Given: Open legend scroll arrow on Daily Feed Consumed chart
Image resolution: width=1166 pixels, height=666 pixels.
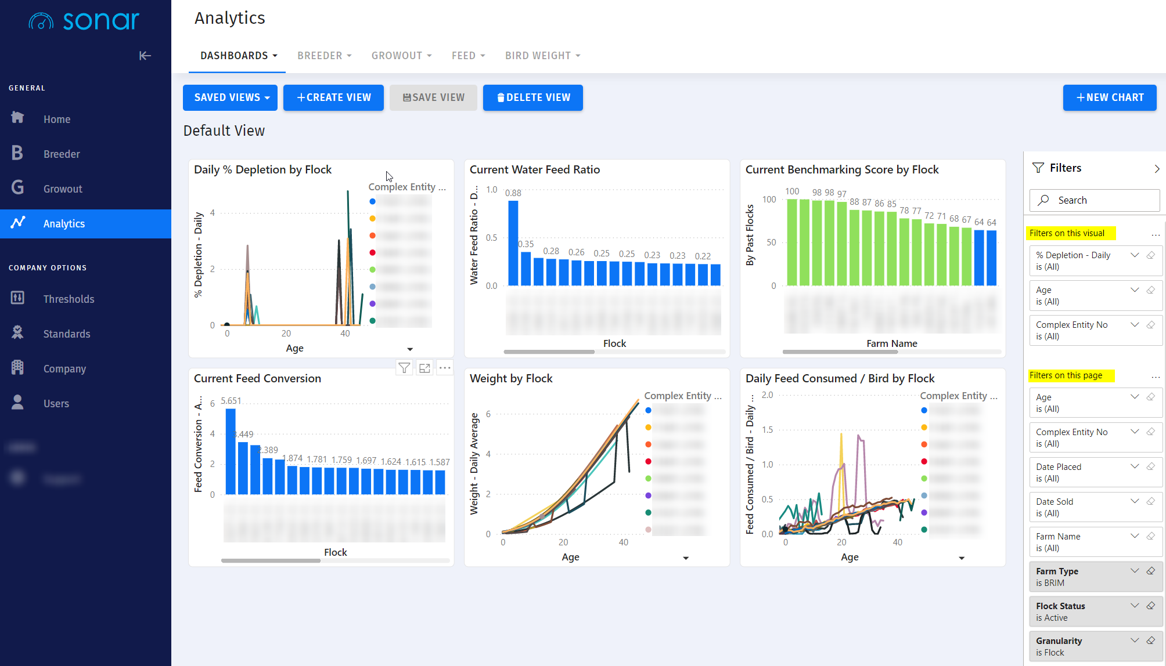Looking at the screenshot, I should 962,558.
